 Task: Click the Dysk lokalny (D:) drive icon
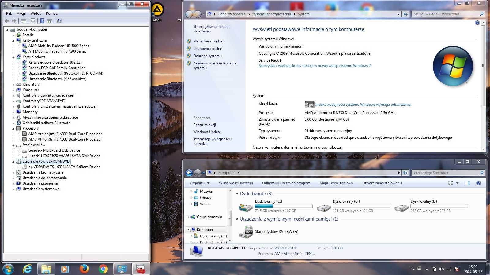click(x=324, y=207)
